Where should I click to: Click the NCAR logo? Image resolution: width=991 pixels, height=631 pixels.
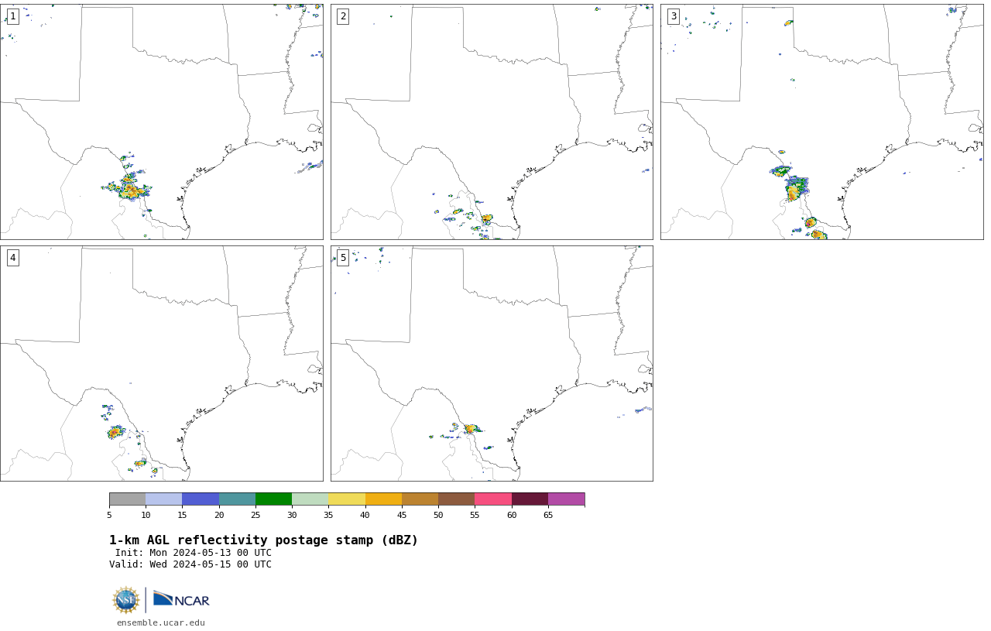pyautogui.click(x=181, y=599)
